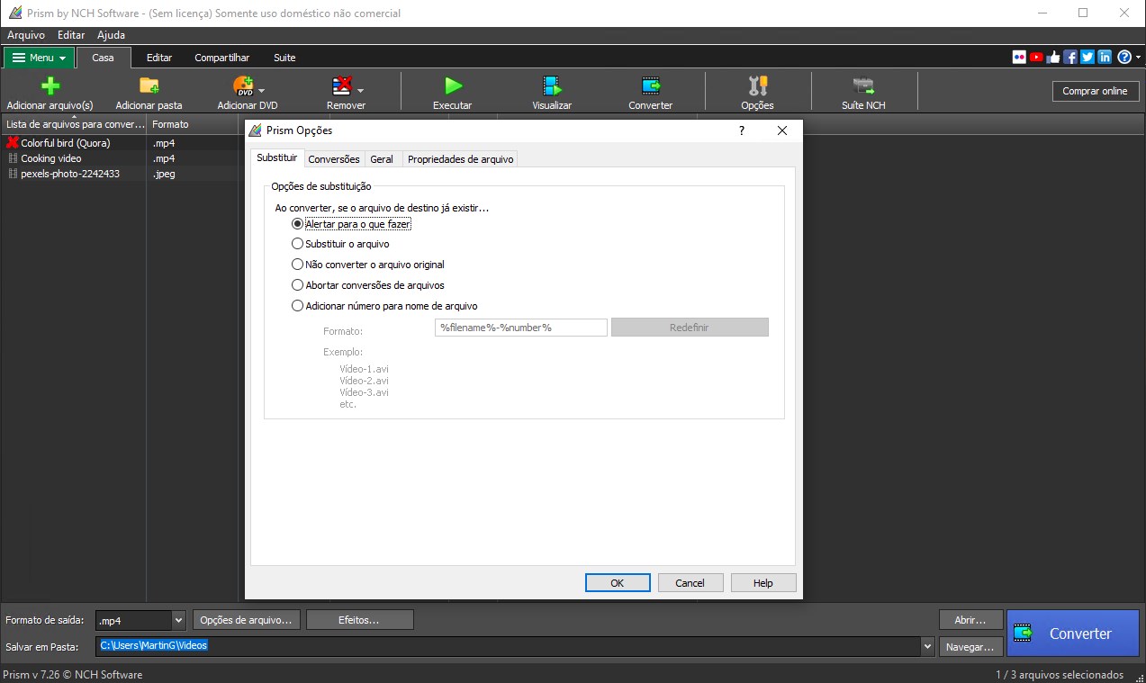Viewport: 1146px width, 683px height.
Task: Select the 'Cooking video' file row
Action: (x=122, y=158)
